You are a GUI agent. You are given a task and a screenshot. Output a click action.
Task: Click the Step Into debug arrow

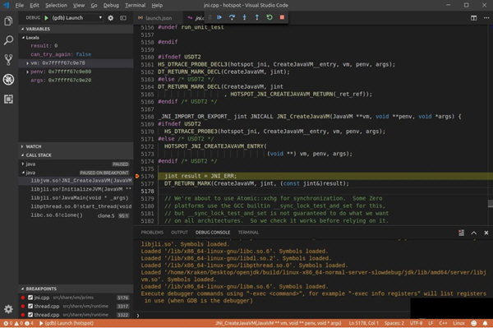point(245,17)
